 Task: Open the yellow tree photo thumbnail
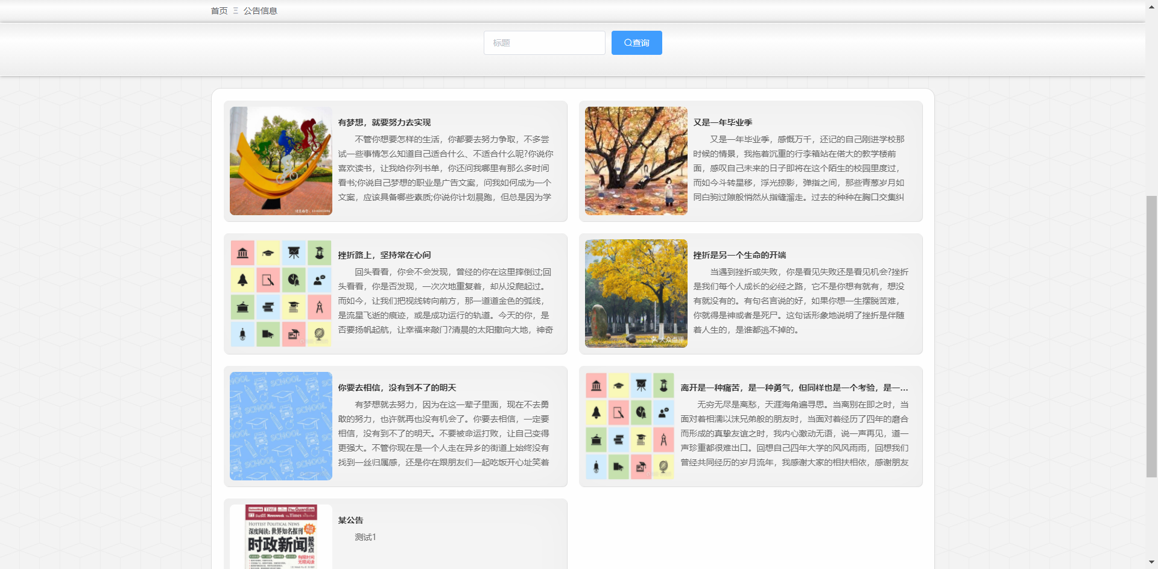[636, 294]
